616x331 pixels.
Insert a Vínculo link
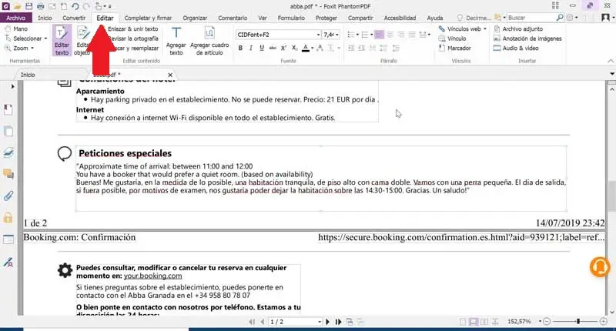pyautogui.click(x=452, y=38)
